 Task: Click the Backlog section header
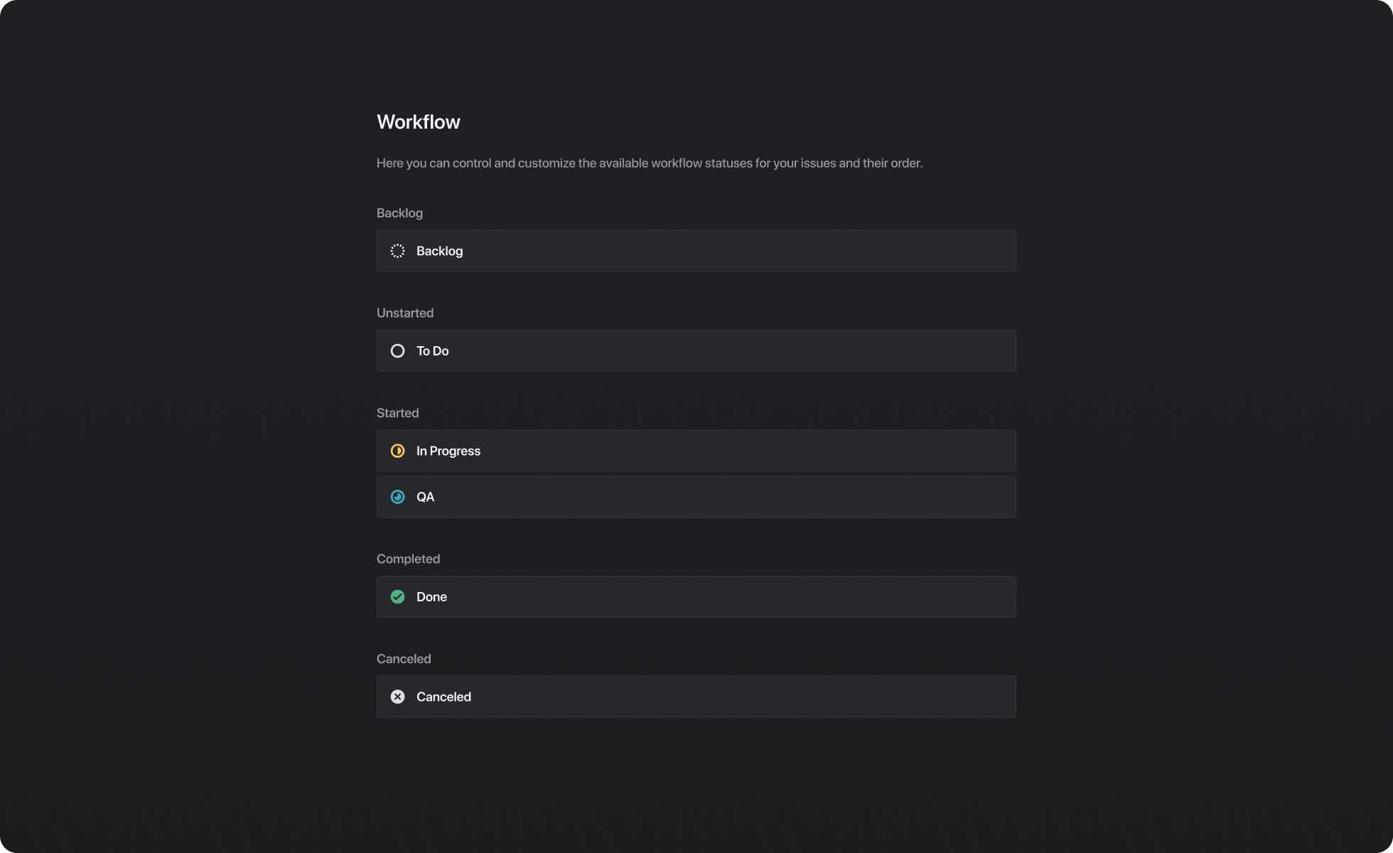399,213
